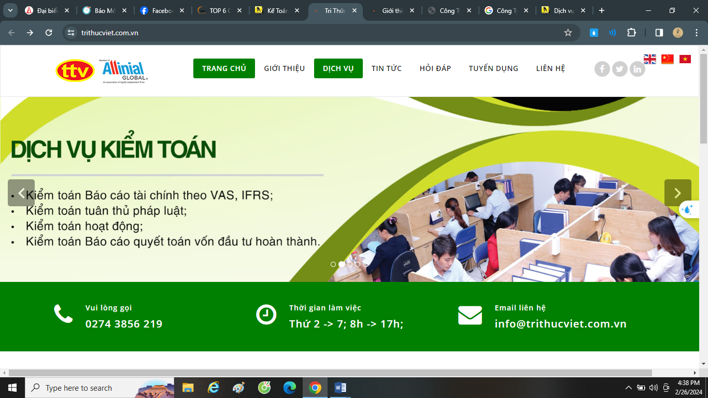Open the GIỚI THIỆU menu item
This screenshot has height=398, width=708.
[x=285, y=68]
